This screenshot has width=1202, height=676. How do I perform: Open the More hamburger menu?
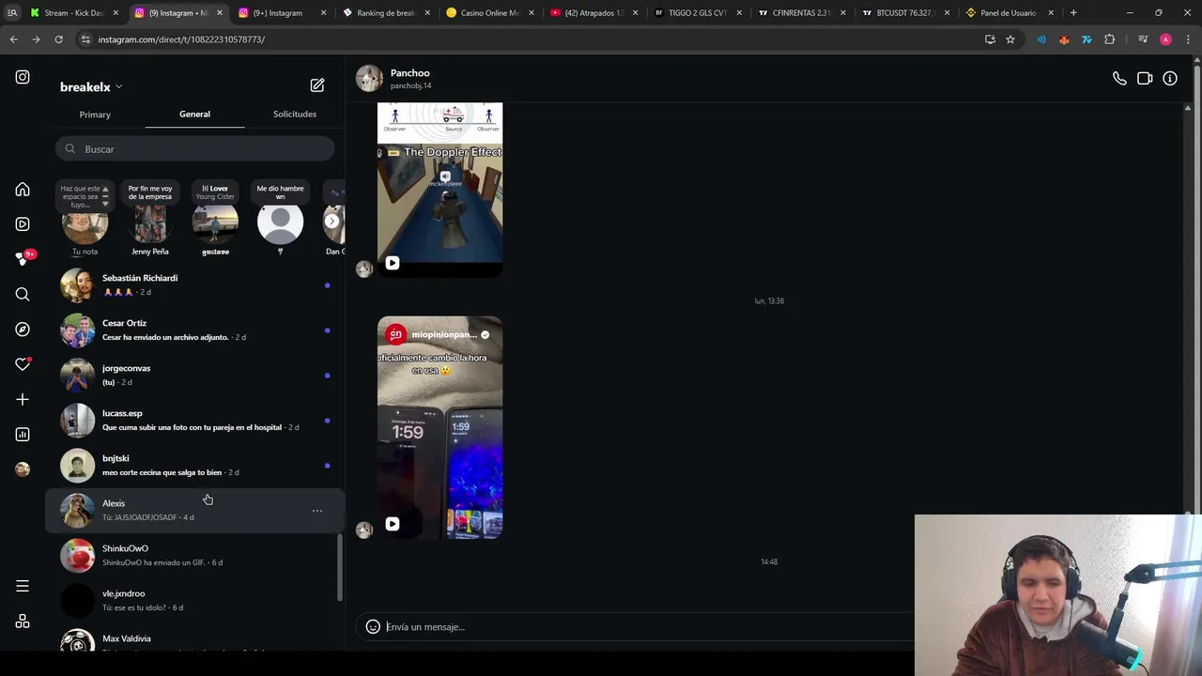(x=23, y=587)
